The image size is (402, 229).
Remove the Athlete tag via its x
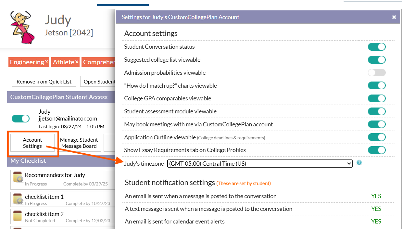77,61
